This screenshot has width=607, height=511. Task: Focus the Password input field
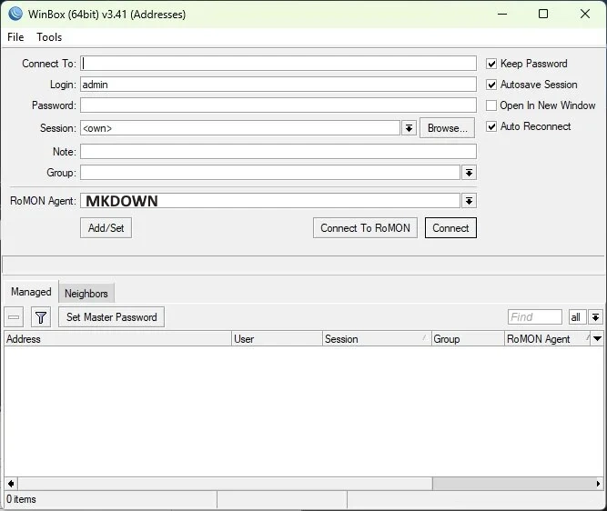[x=278, y=105]
